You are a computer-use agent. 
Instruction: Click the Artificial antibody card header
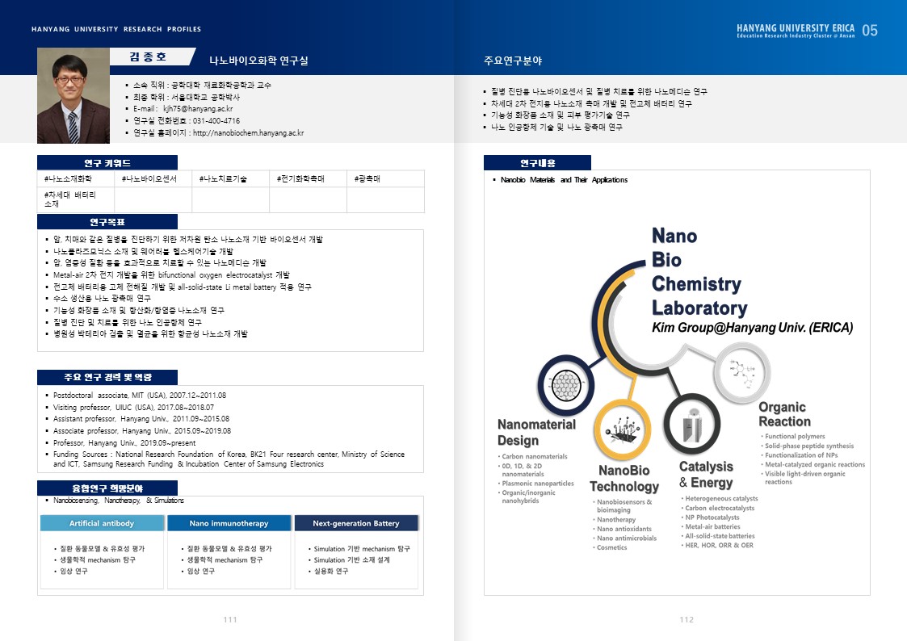point(103,523)
